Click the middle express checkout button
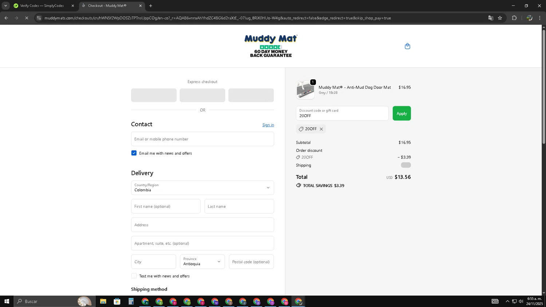 click(x=202, y=95)
